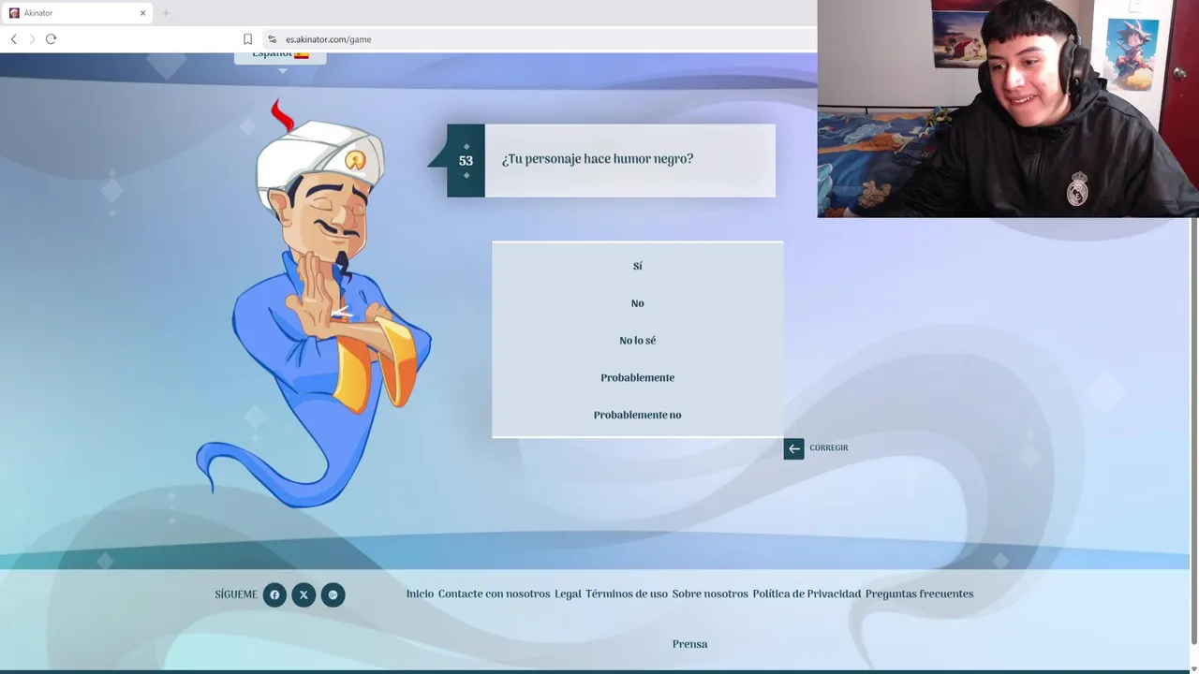The height and width of the screenshot is (674, 1199).
Task: Open 'Términos de uso' link
Action: coord(627,593)
